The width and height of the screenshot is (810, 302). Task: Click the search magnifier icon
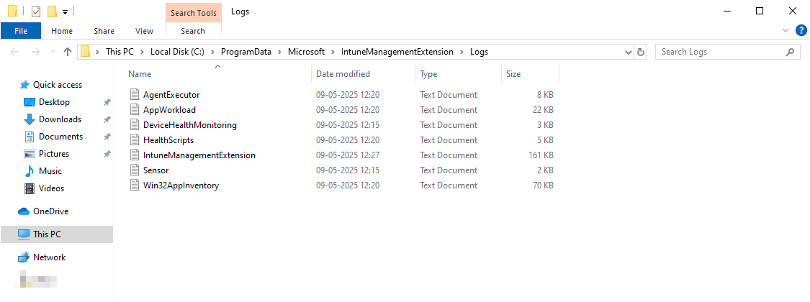point(789,52)
